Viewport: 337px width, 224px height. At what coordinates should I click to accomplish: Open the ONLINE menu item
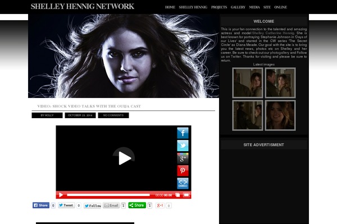click(280, 7)
